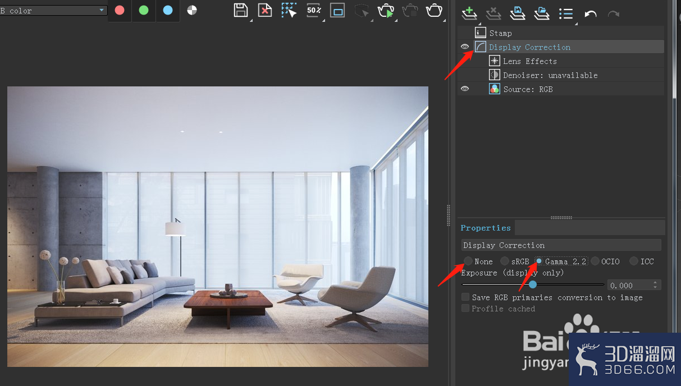681x386 pixels.
Task: Clear the frame buffer image
Action: coord(265,10)
